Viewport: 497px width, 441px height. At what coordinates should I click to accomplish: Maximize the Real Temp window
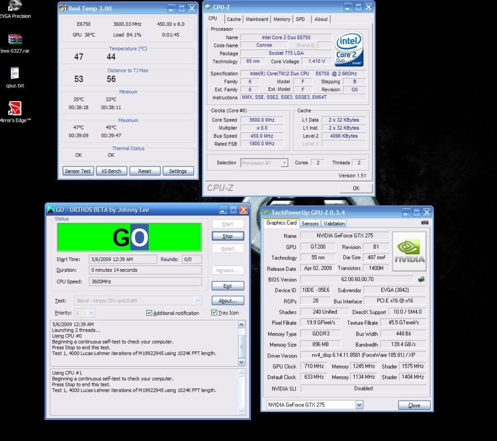point(182,8)
